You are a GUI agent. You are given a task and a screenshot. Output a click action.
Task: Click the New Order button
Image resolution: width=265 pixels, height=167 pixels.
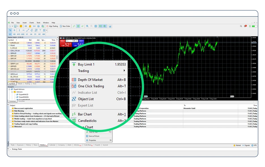click(65, 26)
